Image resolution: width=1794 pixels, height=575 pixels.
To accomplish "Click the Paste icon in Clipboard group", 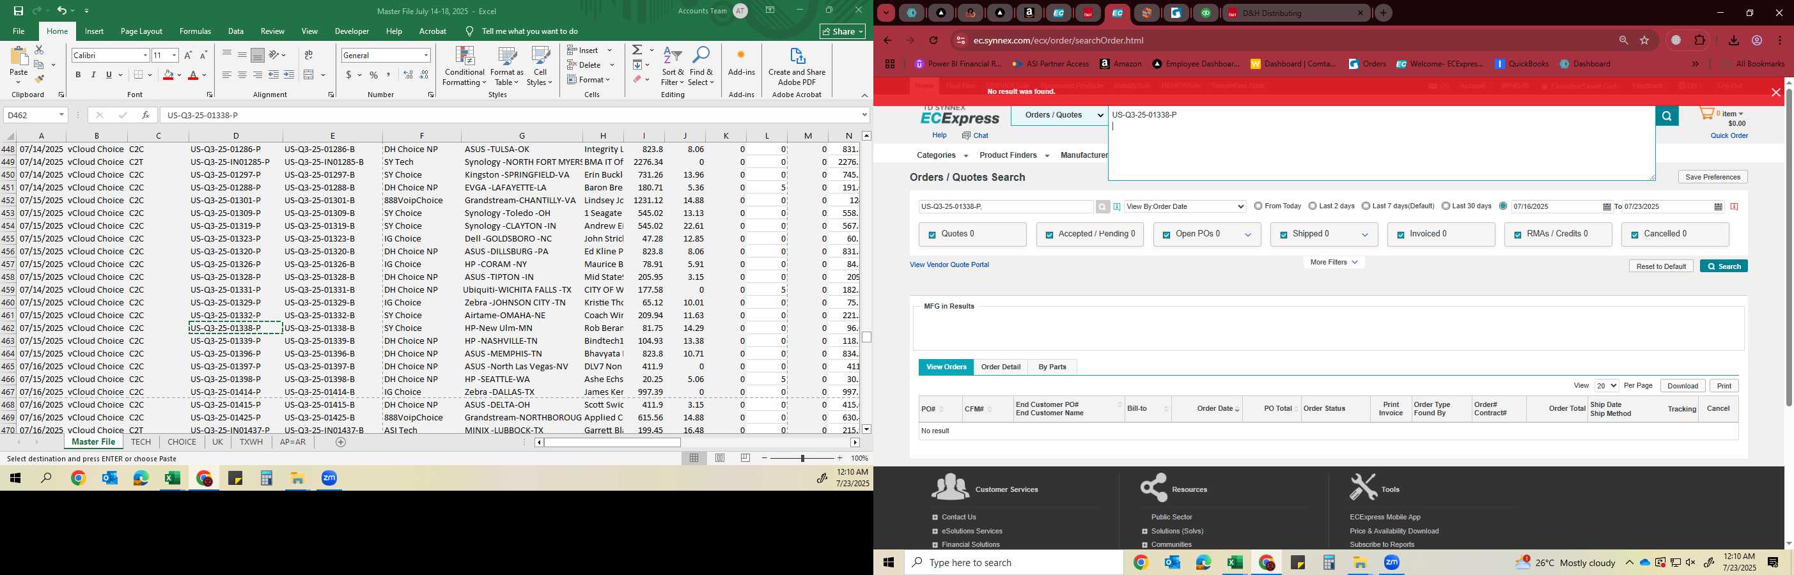I will click(19, 57).
